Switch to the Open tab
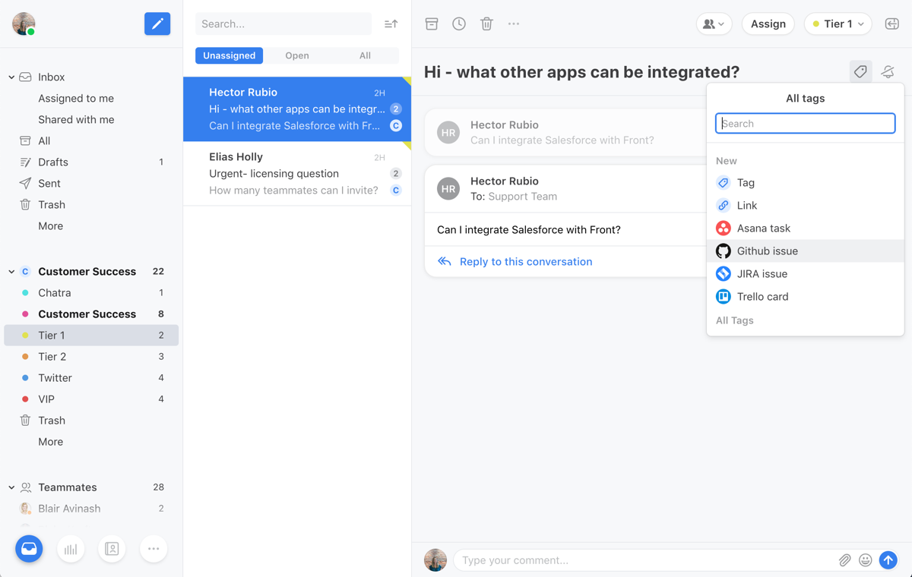 click(297, 55)
